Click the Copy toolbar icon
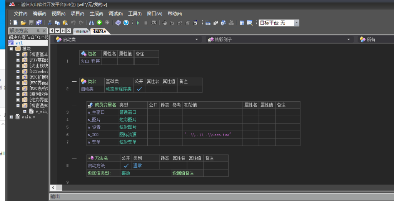This screenshot has width=394, height=201. tap(57, 23)
